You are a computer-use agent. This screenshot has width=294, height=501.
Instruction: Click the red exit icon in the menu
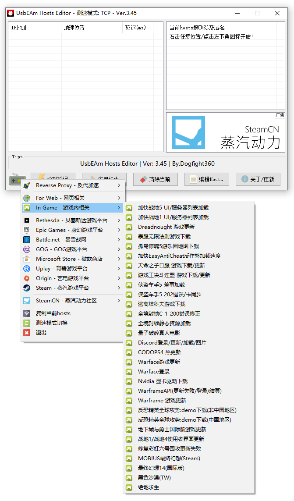tap(27, 333)
